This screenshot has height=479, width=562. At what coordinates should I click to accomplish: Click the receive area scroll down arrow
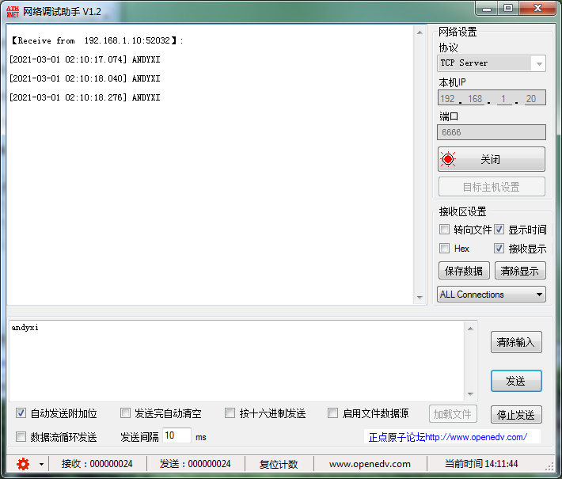pyautogui.click(x=420, y=297)
